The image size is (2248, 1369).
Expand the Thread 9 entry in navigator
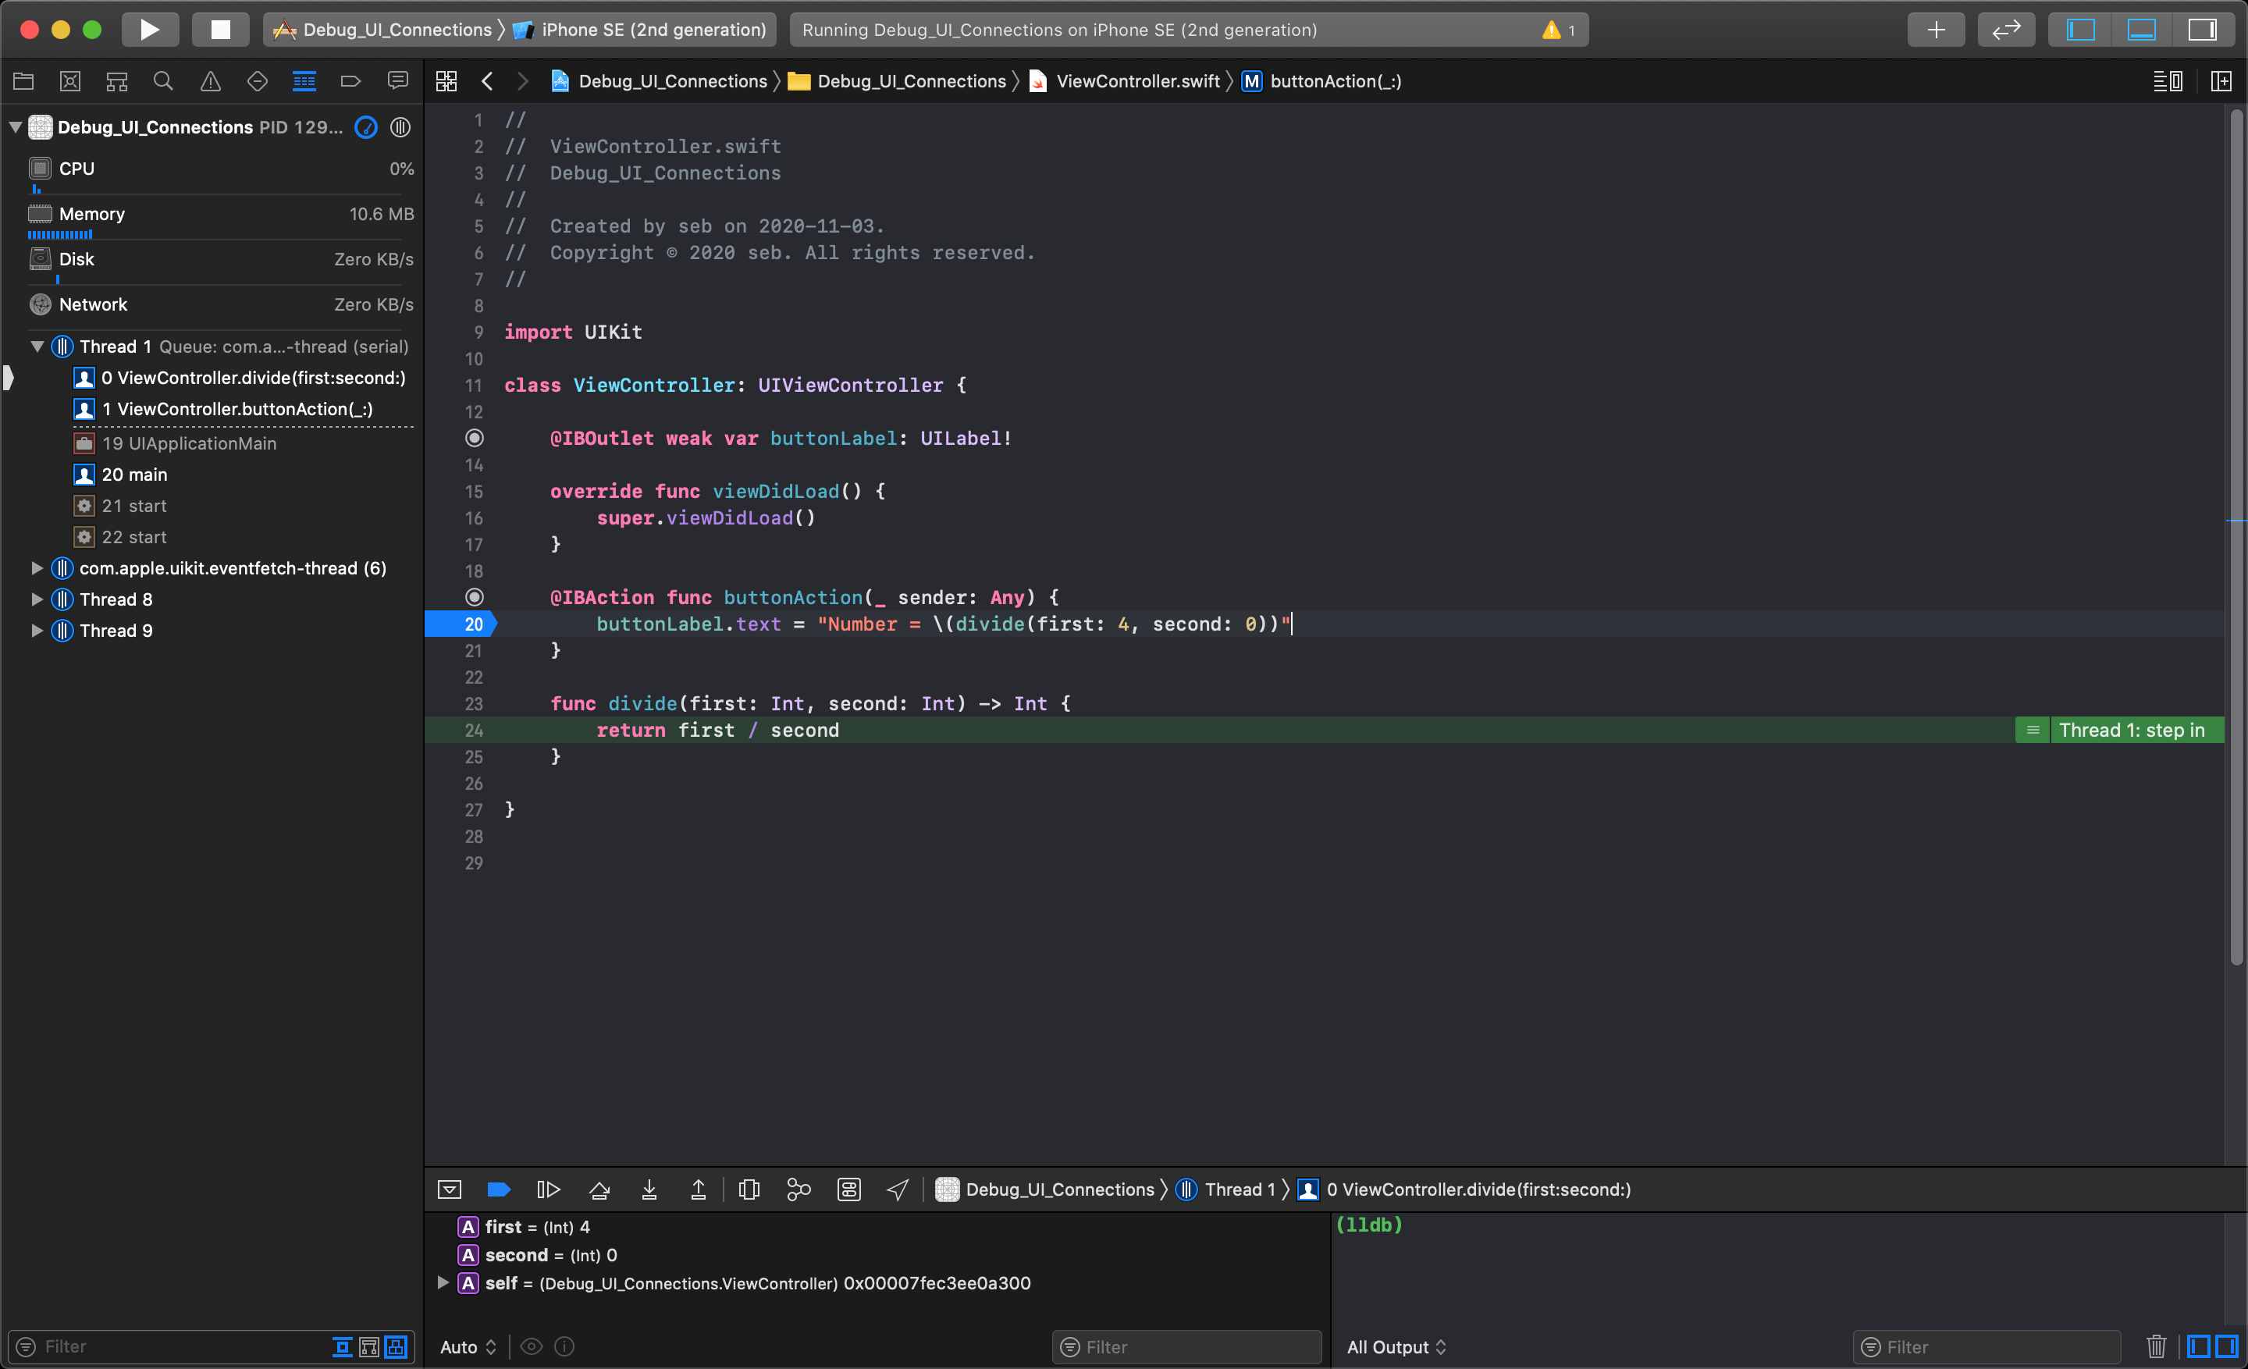[35, 631]
